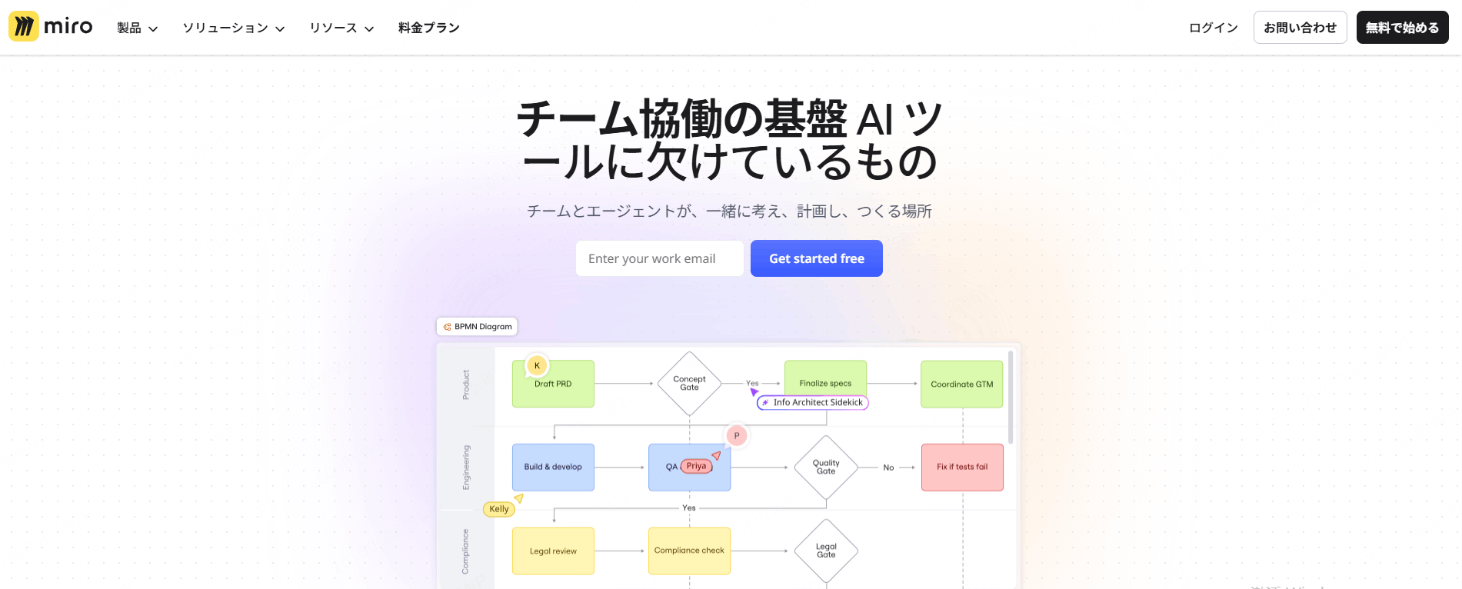This screenshot has width=1462, height=589.
Task: Click the Priya cursor label
Action: coord(696,466)
